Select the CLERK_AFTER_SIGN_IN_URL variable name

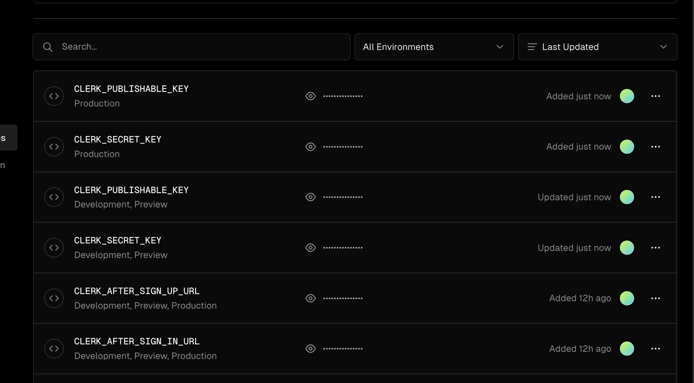click(x=137, y=341)
